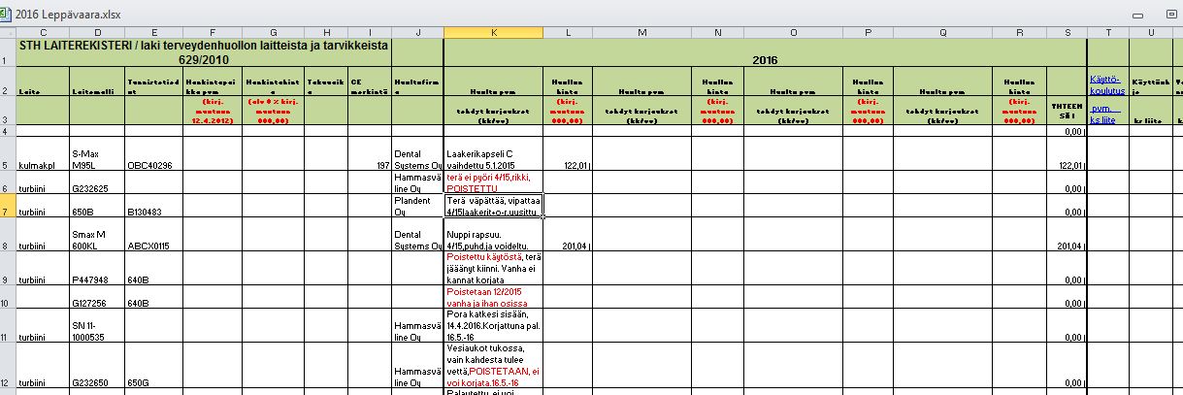Select column S header

point(1067,33)
